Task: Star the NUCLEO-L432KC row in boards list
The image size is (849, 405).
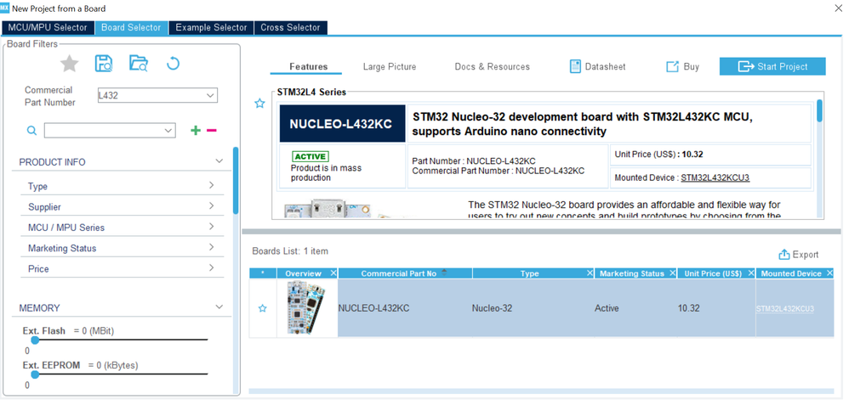Action: [263, 308]
